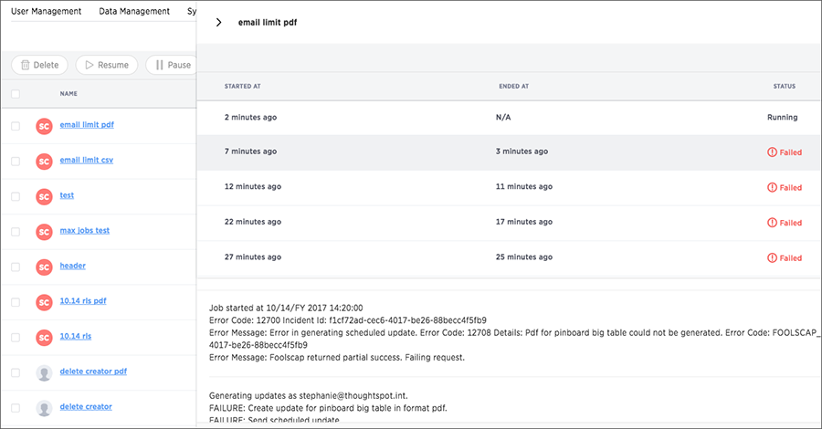Toggle the select-all checkbox beside NAME
The image size is (822, 429).
(16, 94)
